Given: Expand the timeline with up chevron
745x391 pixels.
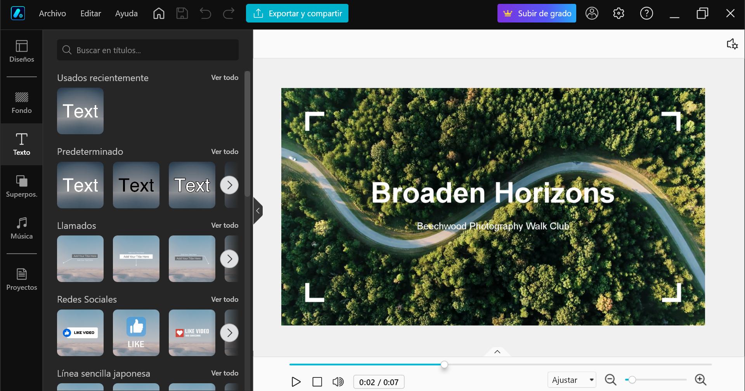Looking at the screenshot, I should click(497, 351).
